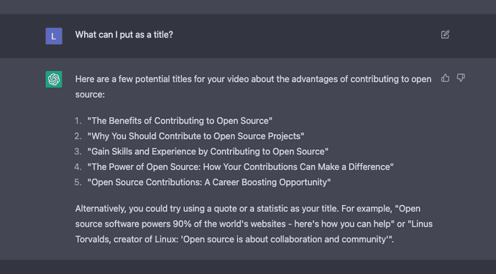Click the word 'source:' ending the intro
Image resolution: width=496 pixels, height=274 pixels.
[90, 95]
